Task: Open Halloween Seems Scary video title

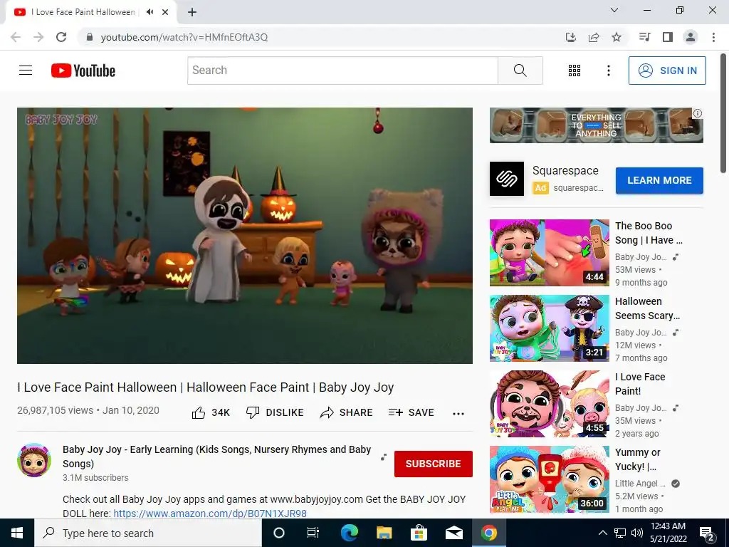Action: point(647,308)
